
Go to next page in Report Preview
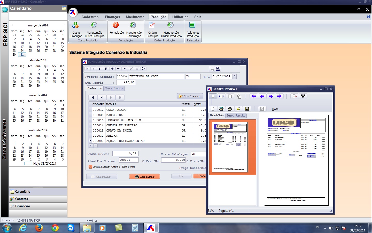[270, 96]
